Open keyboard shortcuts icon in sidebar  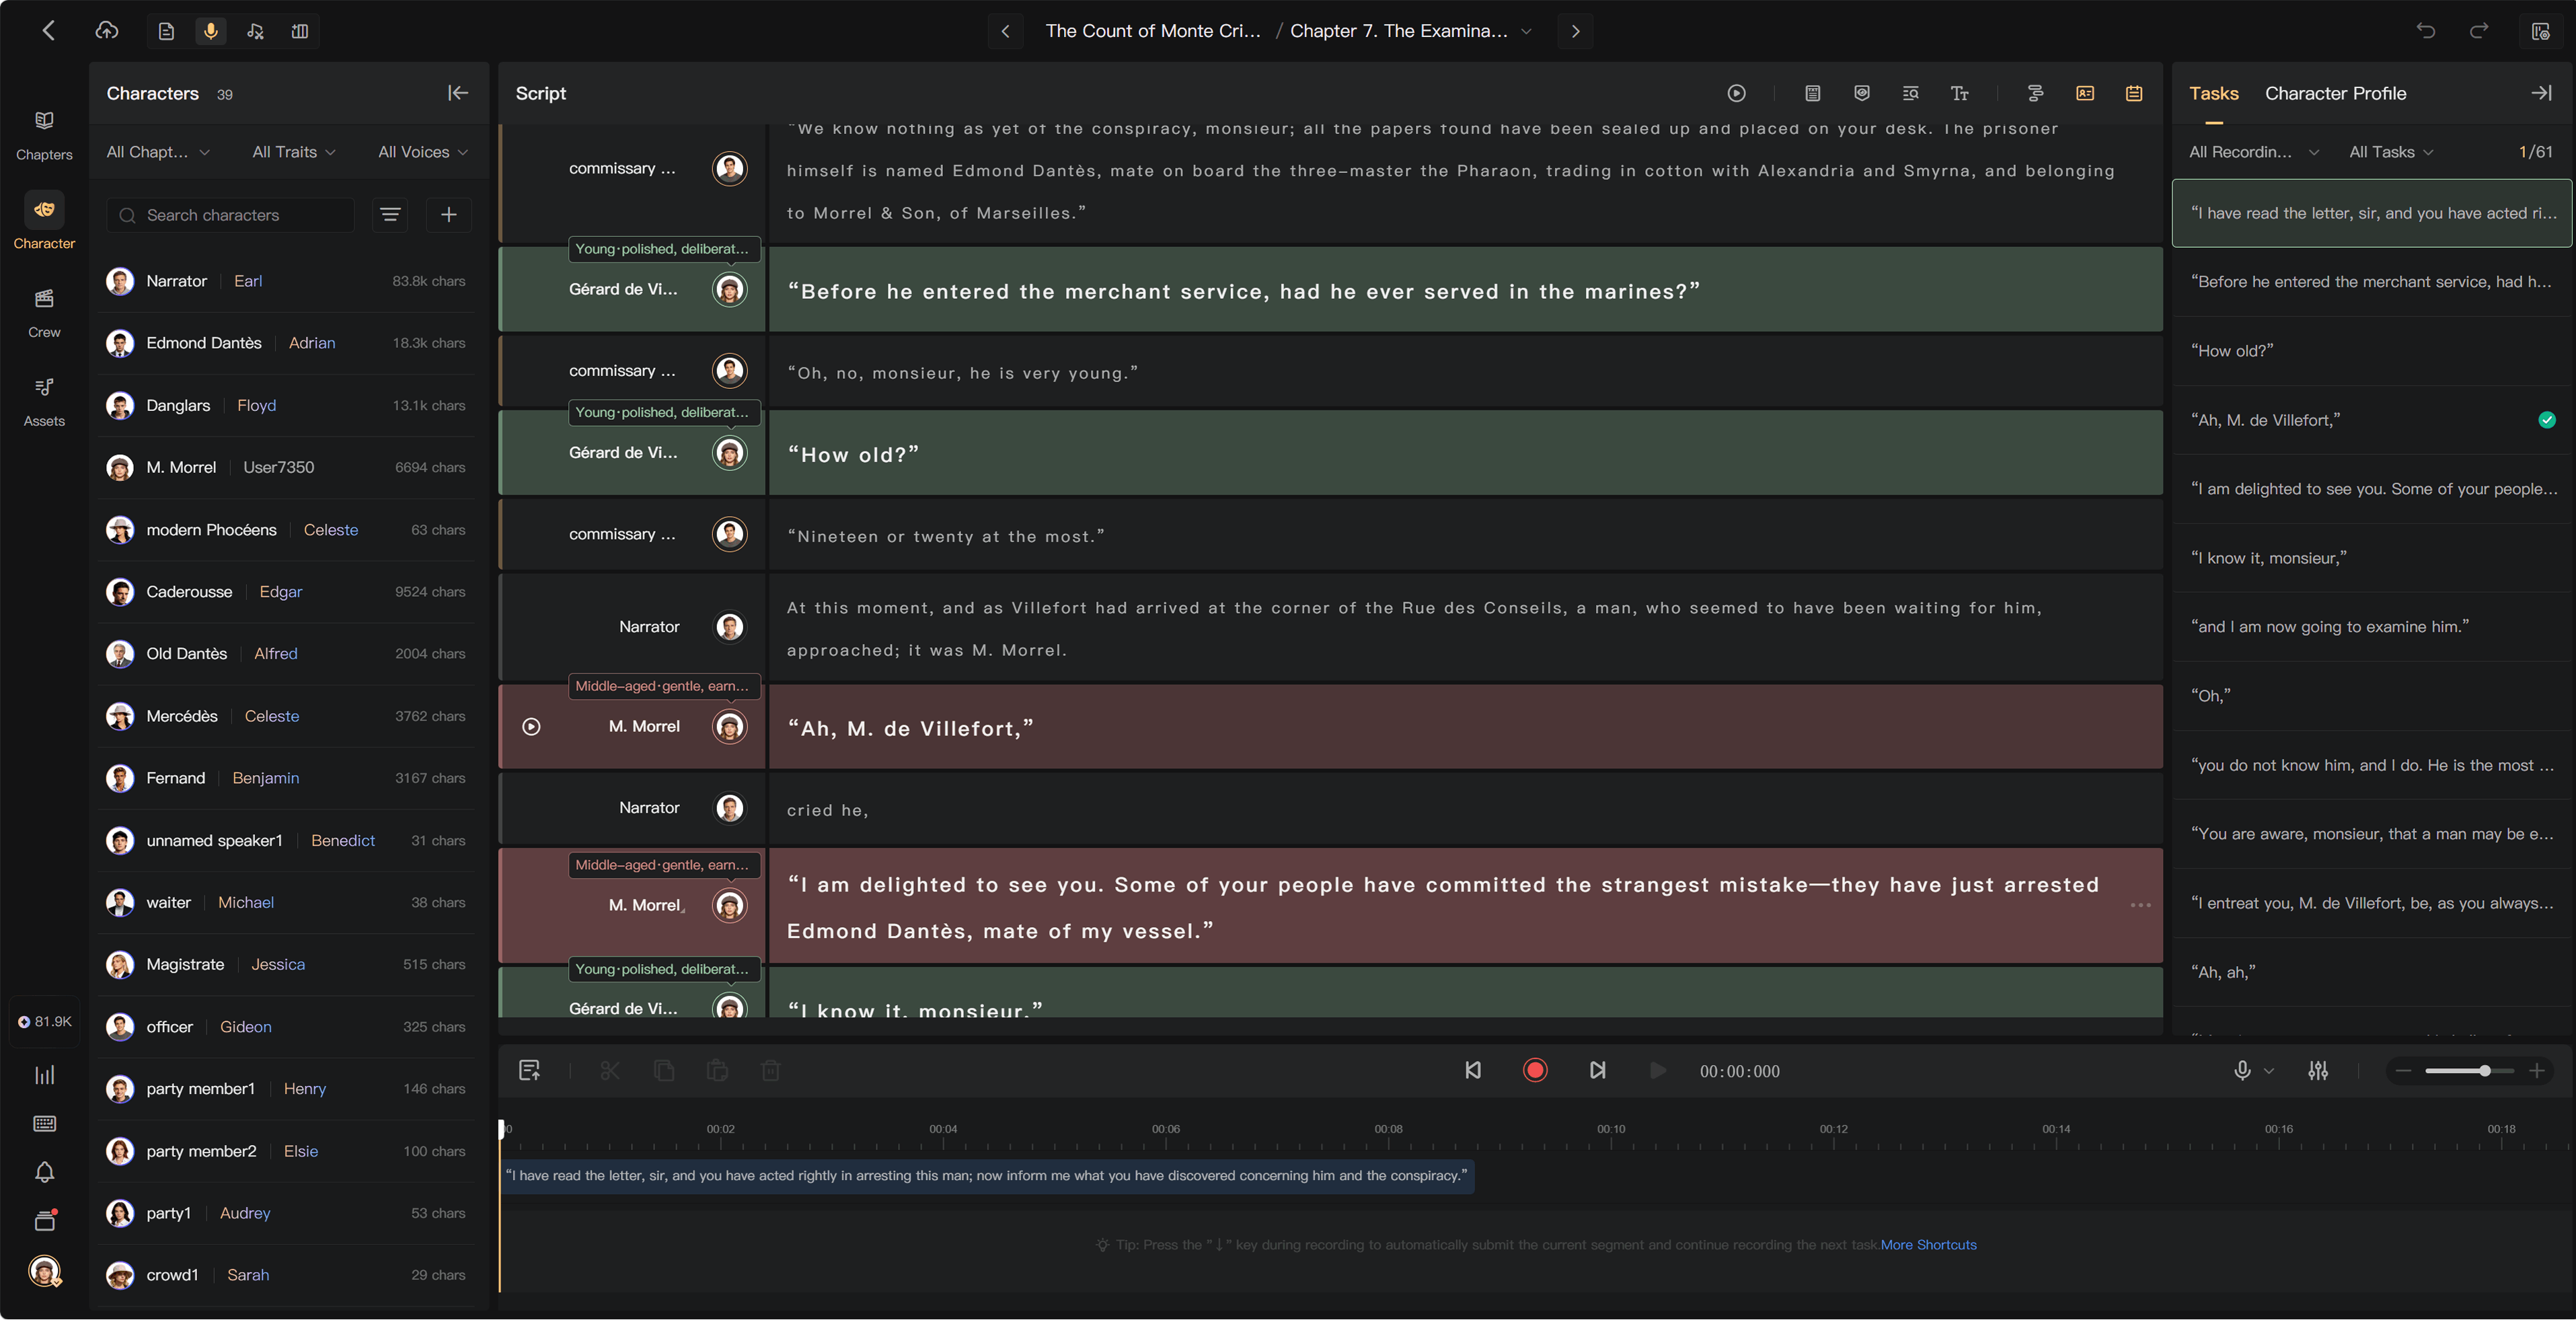pos(44,1124)
